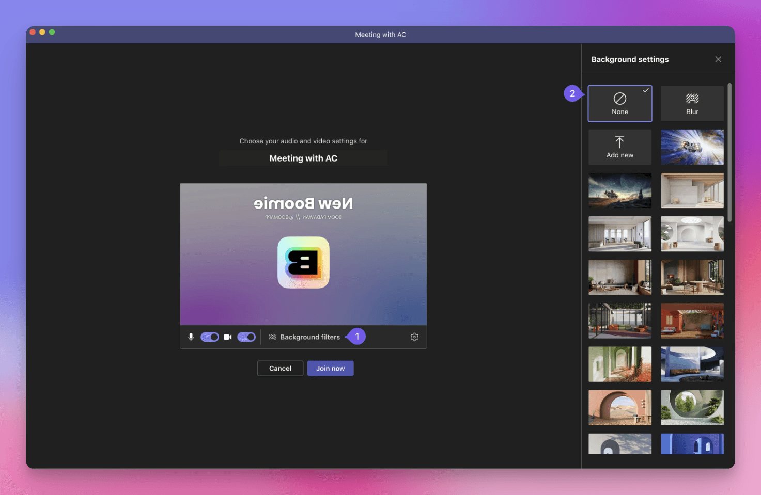Click the camera video preview

point(303,254)
